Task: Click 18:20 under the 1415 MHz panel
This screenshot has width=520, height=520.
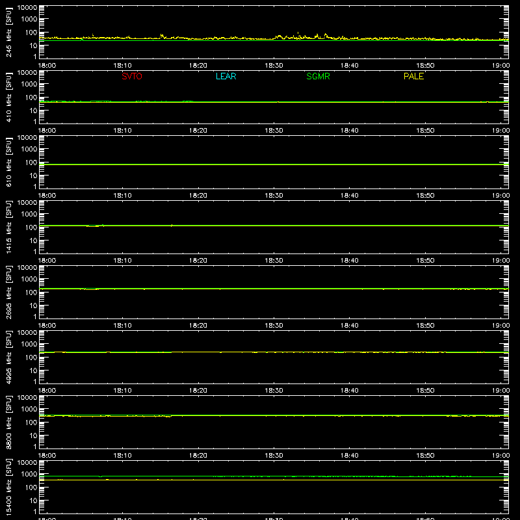Action: [x=198, y=261]
